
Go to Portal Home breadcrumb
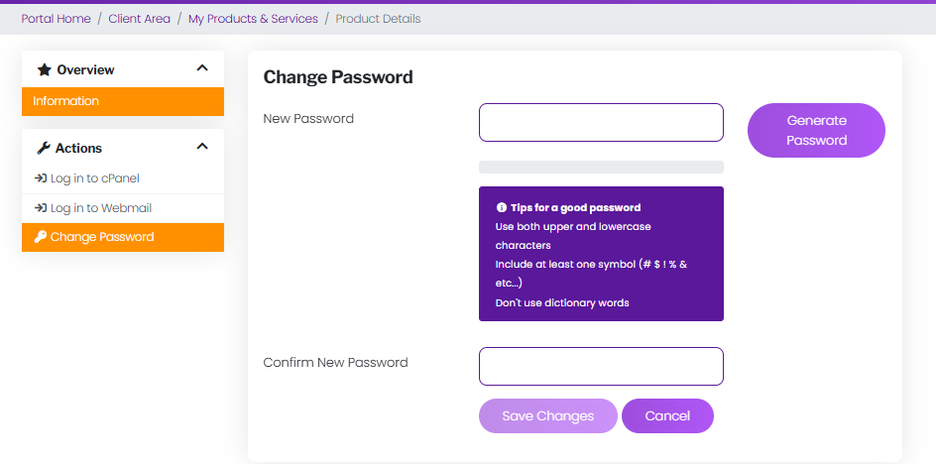click(x=56, y=19)
